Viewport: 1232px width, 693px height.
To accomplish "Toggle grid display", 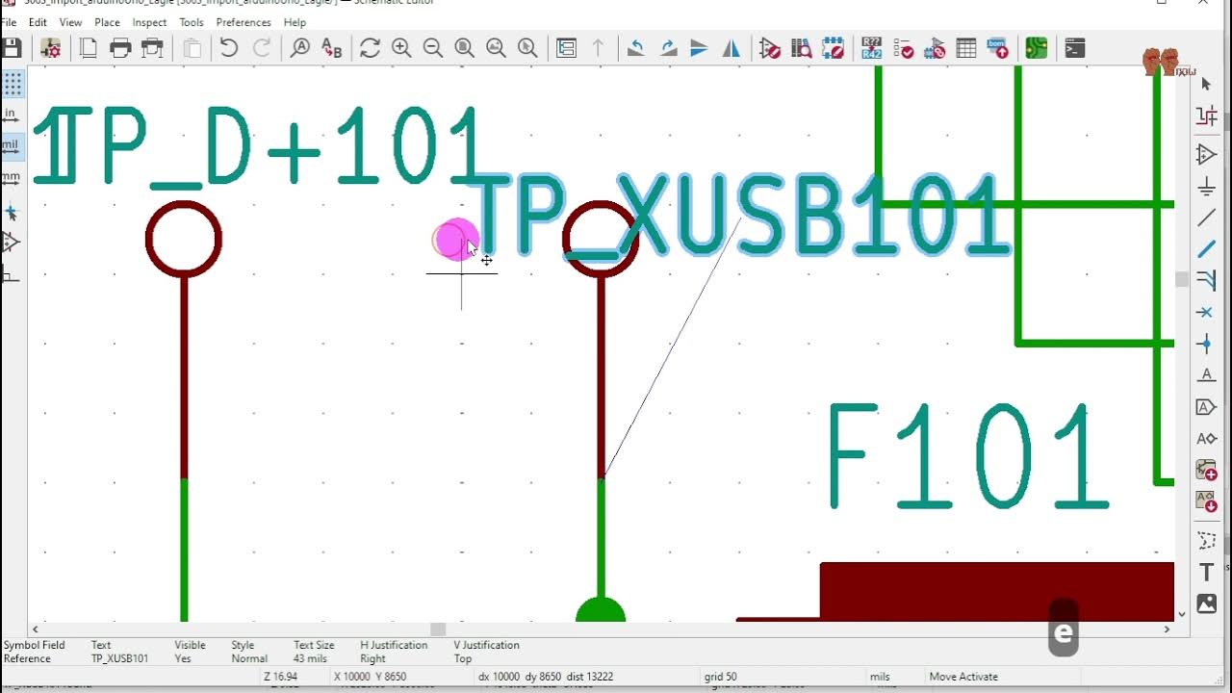I will coord(12,85).
